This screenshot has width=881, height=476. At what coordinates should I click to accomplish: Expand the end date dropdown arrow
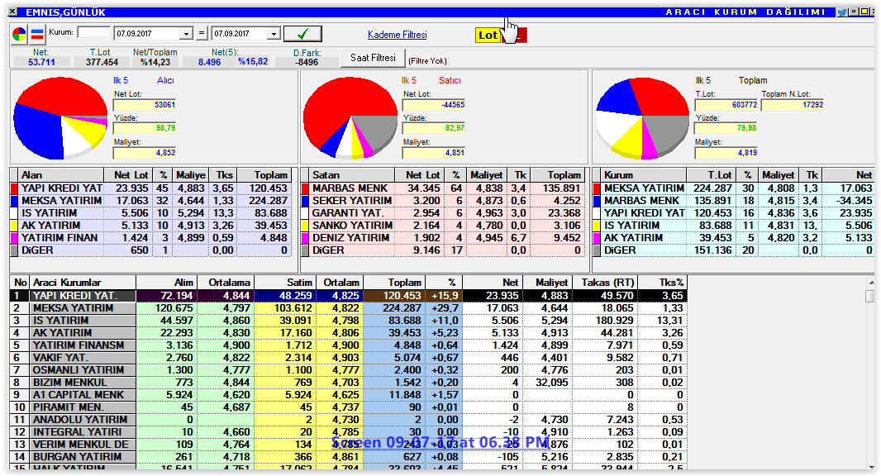click(x=274, y=34)
